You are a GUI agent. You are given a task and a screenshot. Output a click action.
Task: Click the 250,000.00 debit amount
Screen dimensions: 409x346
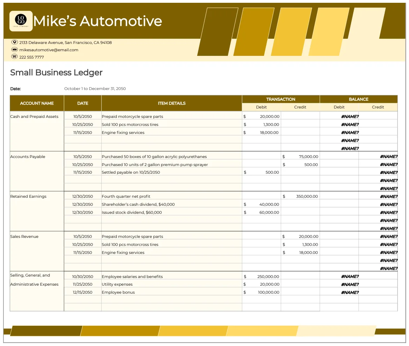pyautogui.click(x=261, y=277)
